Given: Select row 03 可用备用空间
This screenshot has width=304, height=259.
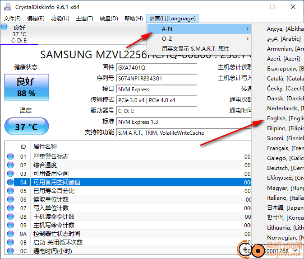Looking at the screenshot, I should point(128,174).
